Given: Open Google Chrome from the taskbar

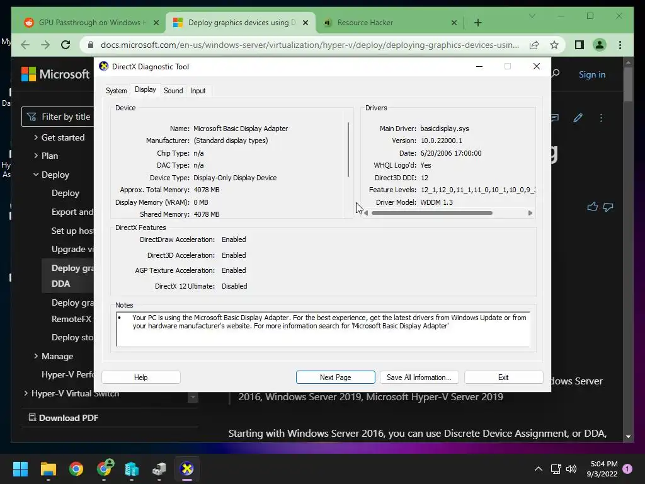Looking at the screenshot, I should (x=76, y=469).
